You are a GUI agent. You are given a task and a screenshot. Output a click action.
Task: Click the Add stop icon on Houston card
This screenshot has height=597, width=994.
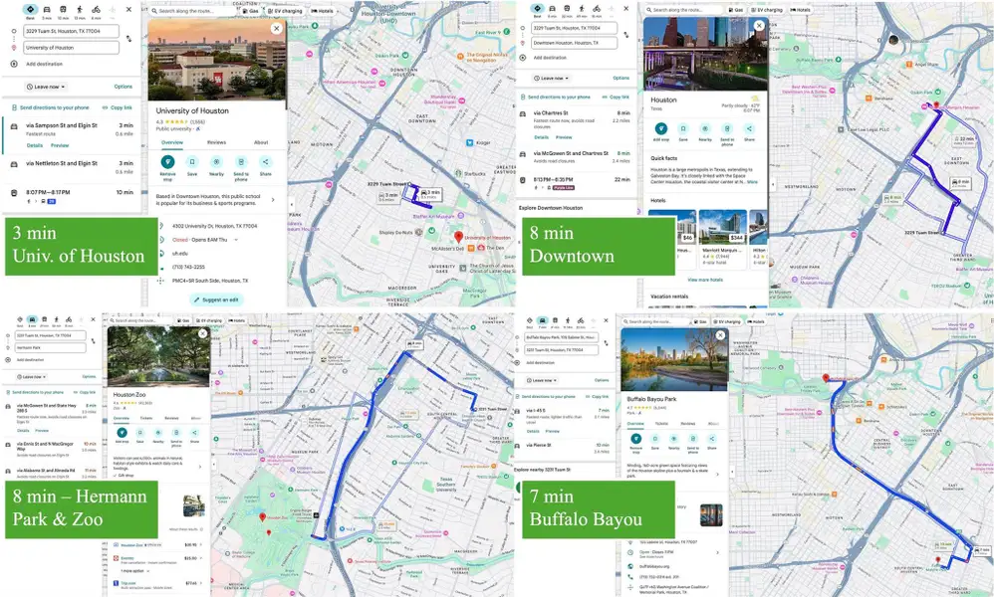point(661,129)
